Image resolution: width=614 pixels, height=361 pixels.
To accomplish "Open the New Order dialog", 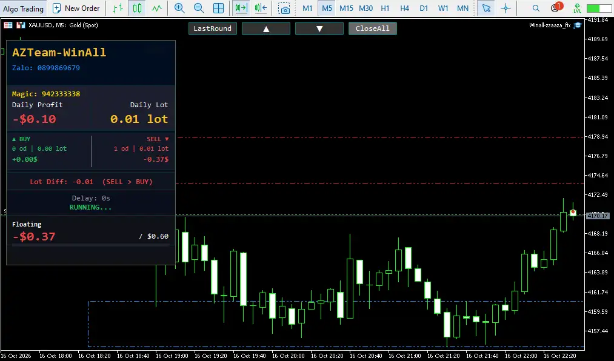I will 76,8.
